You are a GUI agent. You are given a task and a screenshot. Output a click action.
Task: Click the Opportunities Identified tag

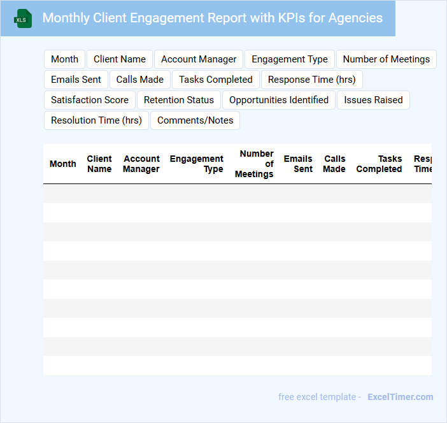(278, 100)
